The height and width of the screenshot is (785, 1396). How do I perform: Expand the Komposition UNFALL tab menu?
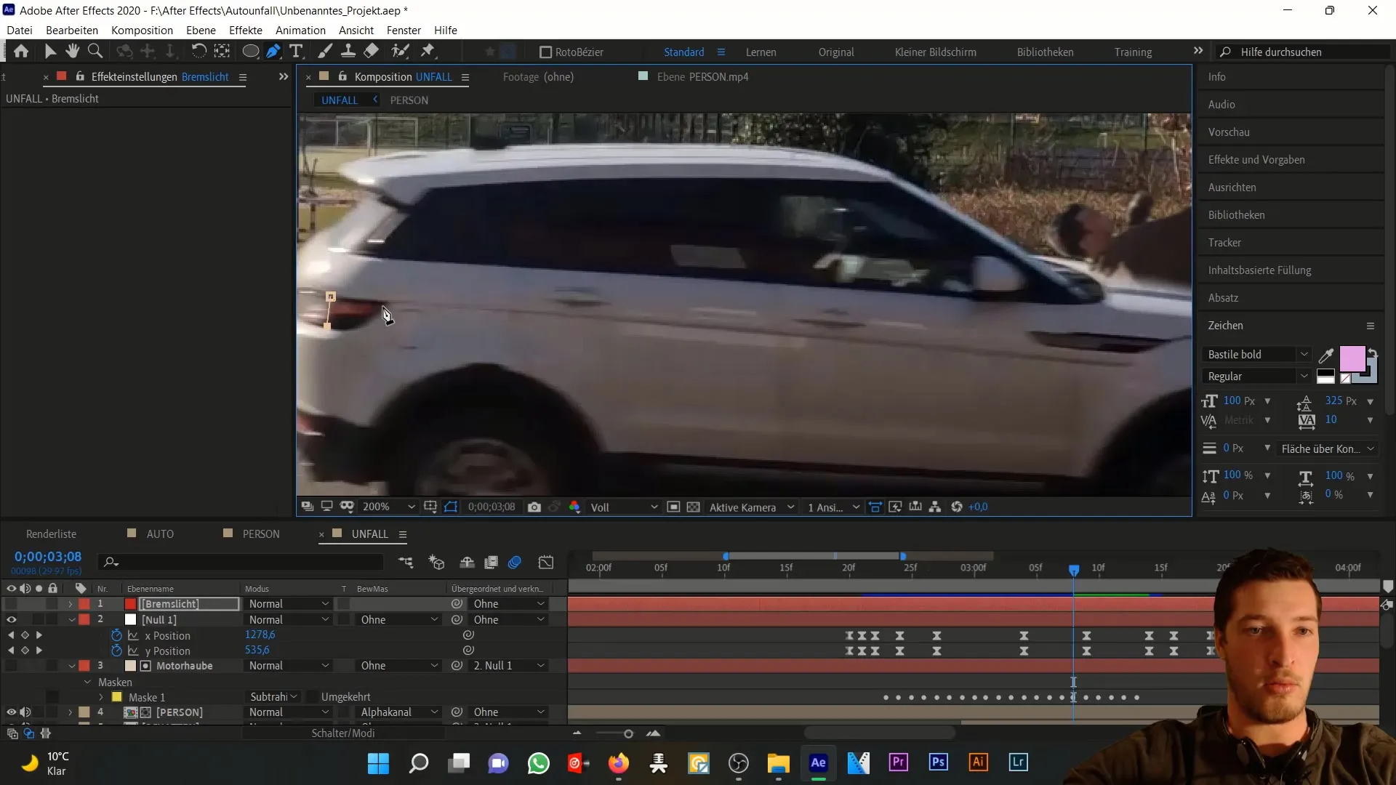tap(468, 76)
